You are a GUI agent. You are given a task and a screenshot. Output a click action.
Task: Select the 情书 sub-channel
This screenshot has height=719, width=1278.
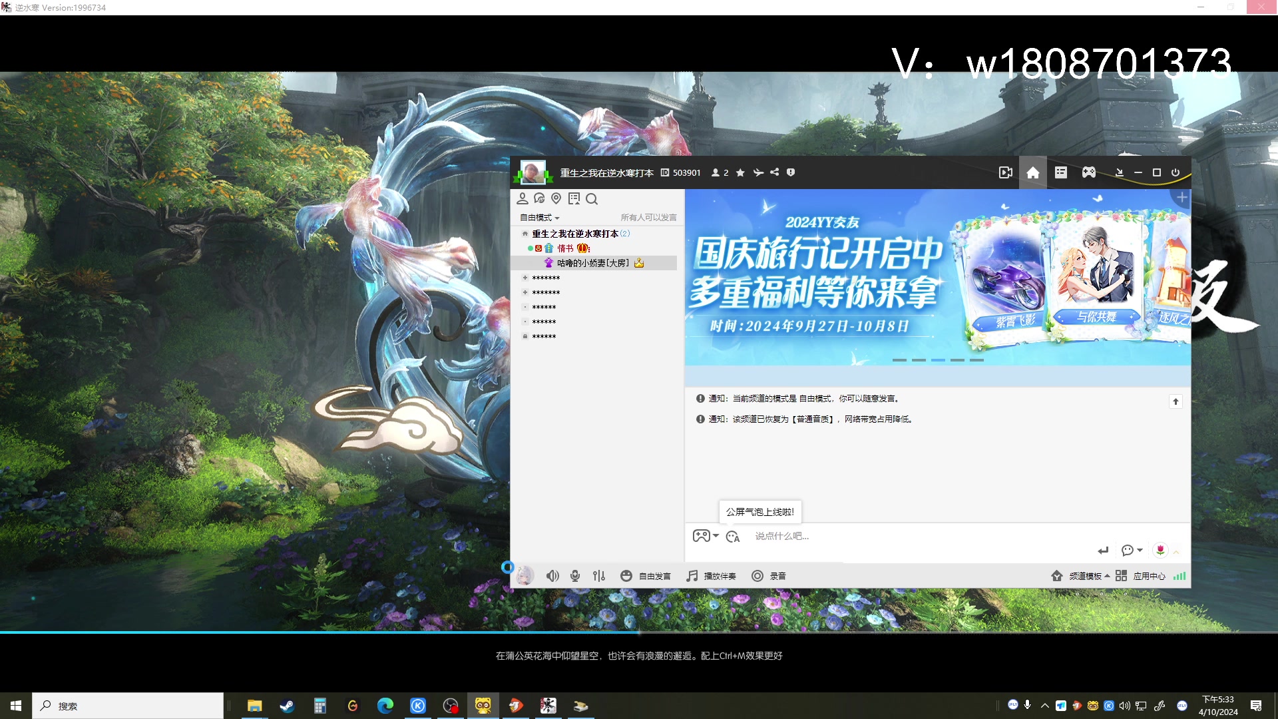tap(565, 248)
